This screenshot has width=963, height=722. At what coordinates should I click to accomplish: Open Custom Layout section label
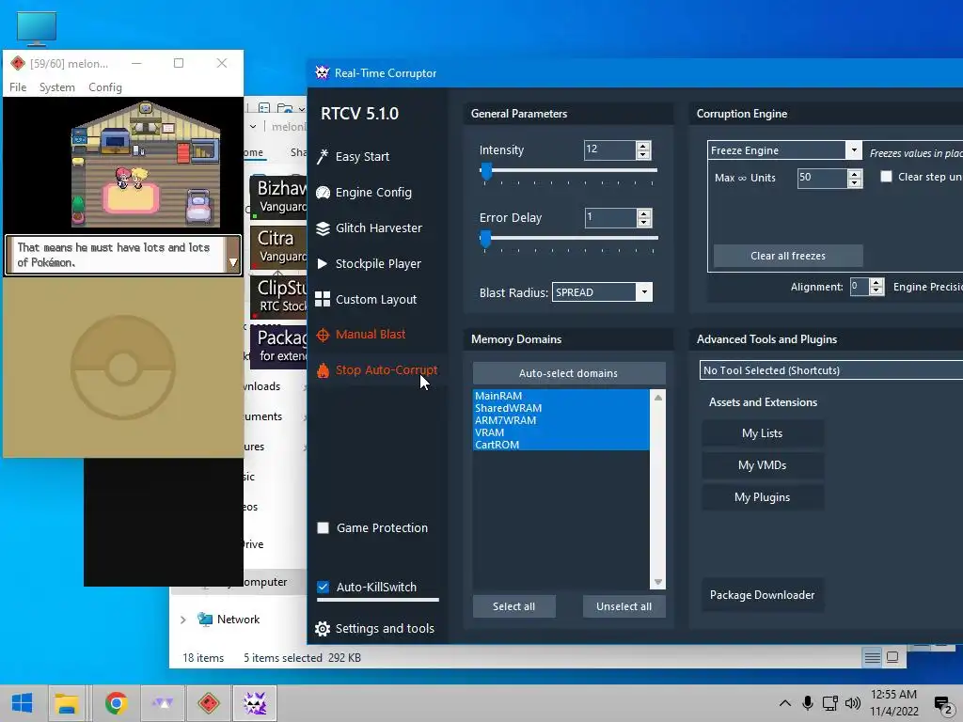tap(376, 299)
